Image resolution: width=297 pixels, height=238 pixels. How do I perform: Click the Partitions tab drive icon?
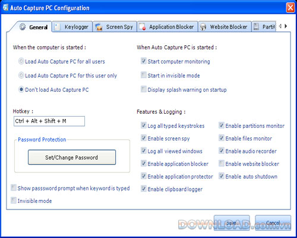pyautogui.click(x=256, y=27)
